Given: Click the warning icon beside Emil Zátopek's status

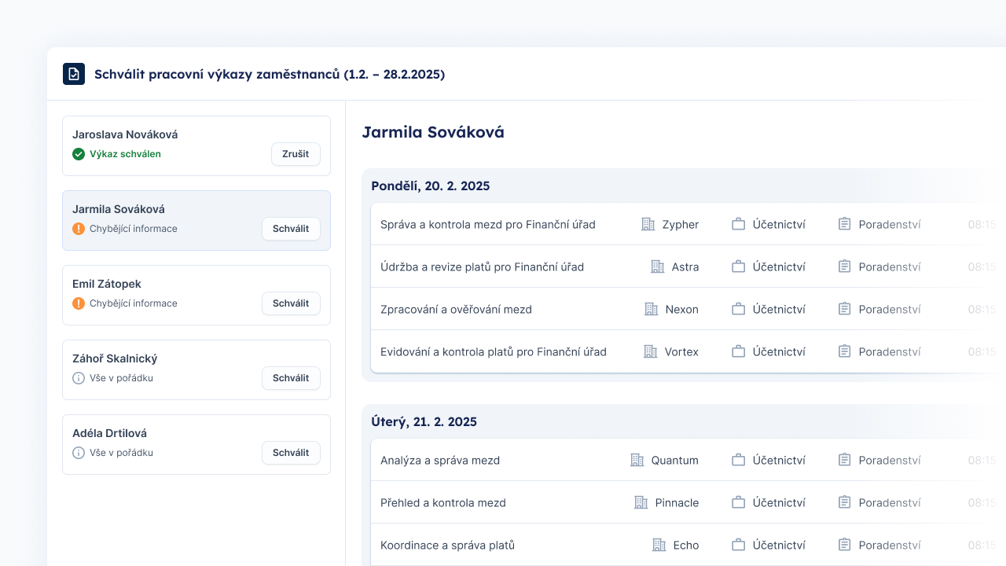Looking at the screenshot, I should (79, 303).
